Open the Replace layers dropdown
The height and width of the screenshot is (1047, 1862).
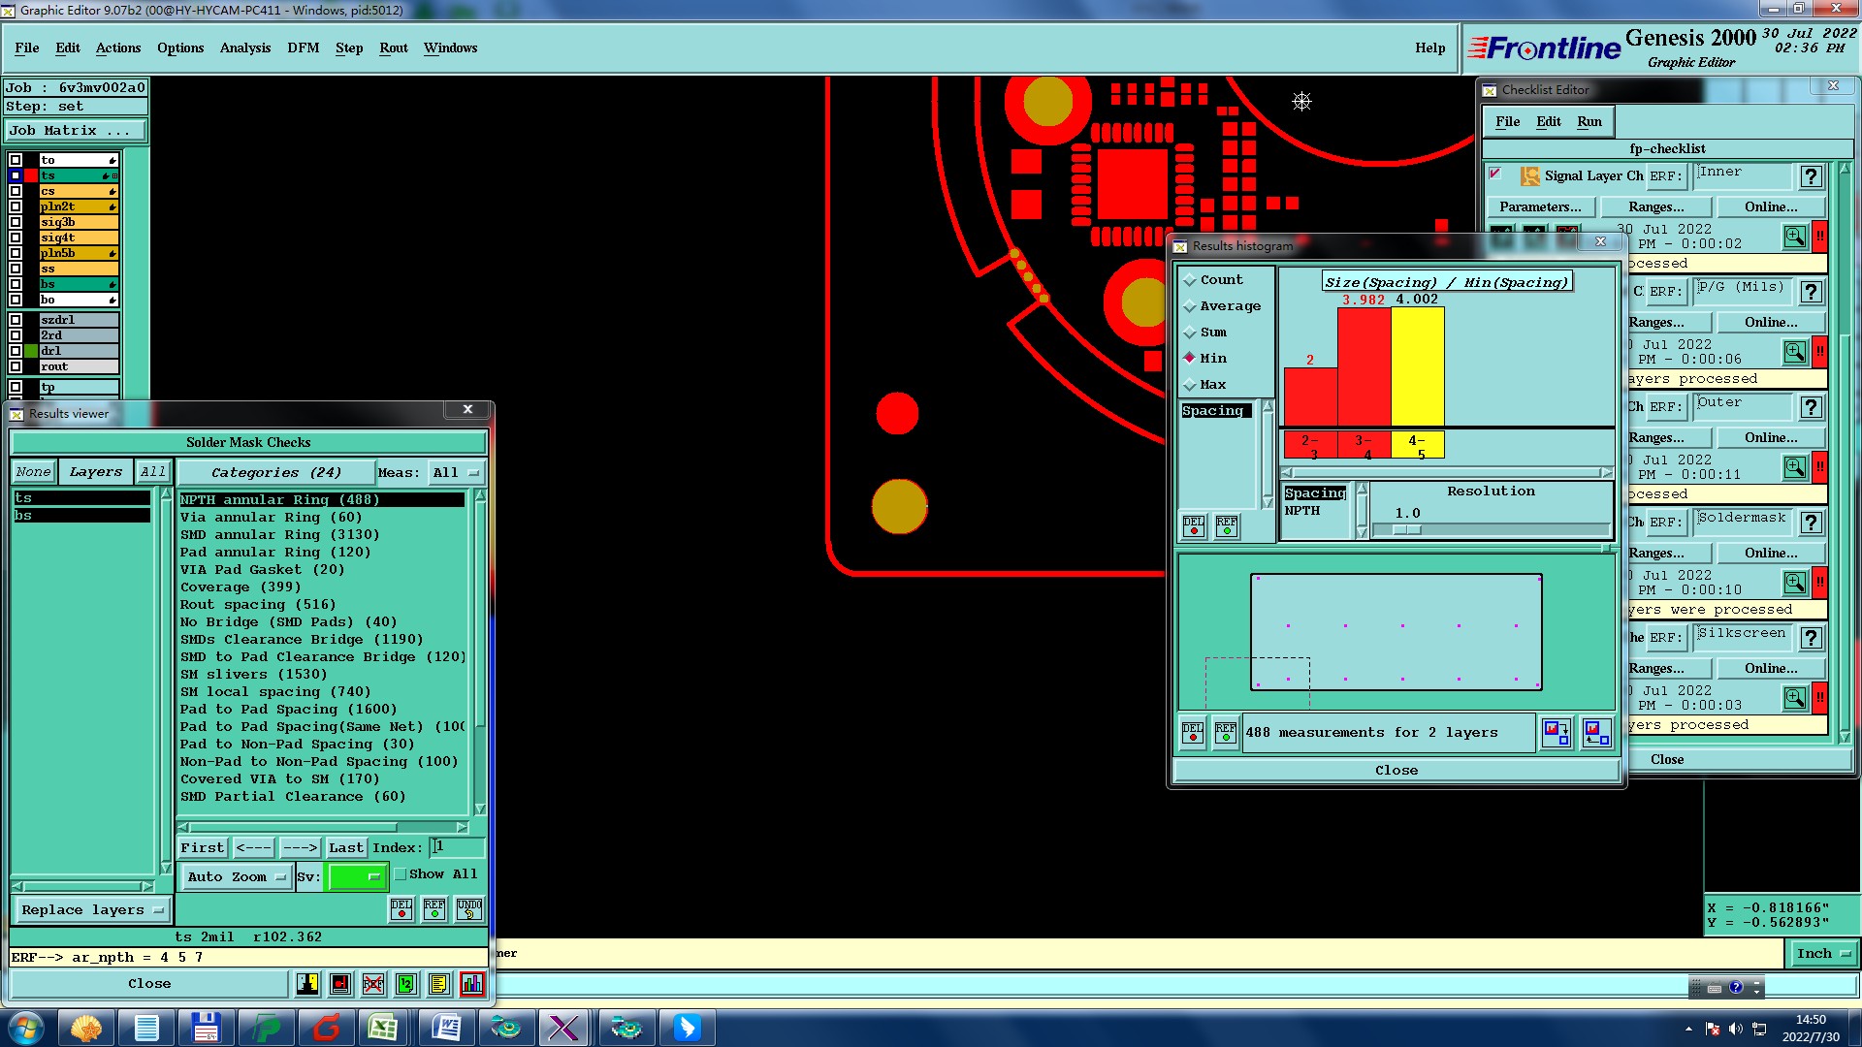click(x=92, y=910)
